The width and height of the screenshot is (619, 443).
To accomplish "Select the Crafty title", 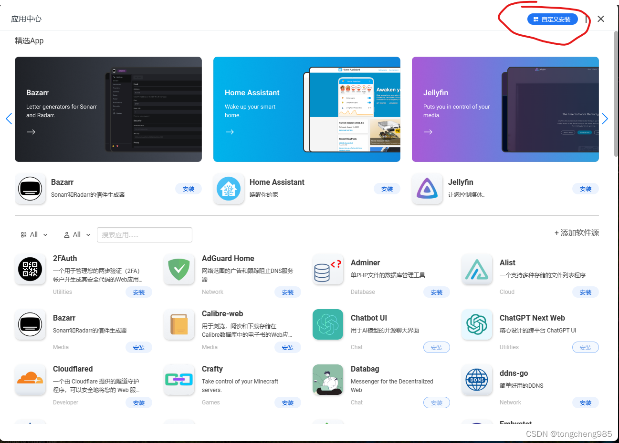I will click(212, 369).
